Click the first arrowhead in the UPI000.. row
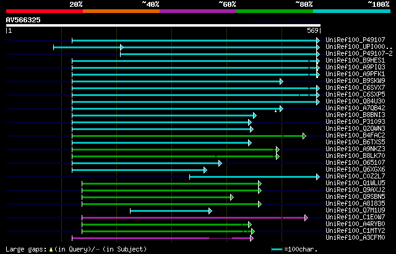This screenshot has width=396, height=254. click(122, 47)
